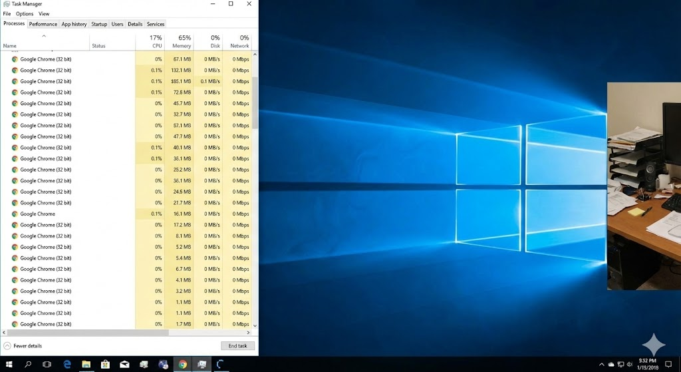This screenshot has height=372, width=681.
Task: Sort by the CPU column header
Action: [x=150, y=42]
